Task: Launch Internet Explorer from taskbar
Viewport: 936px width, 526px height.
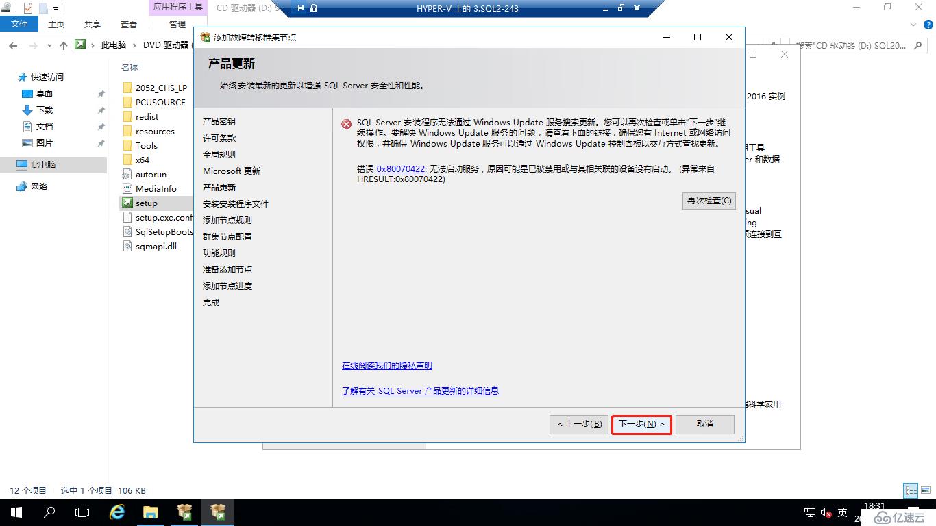Action: point(118,512)
